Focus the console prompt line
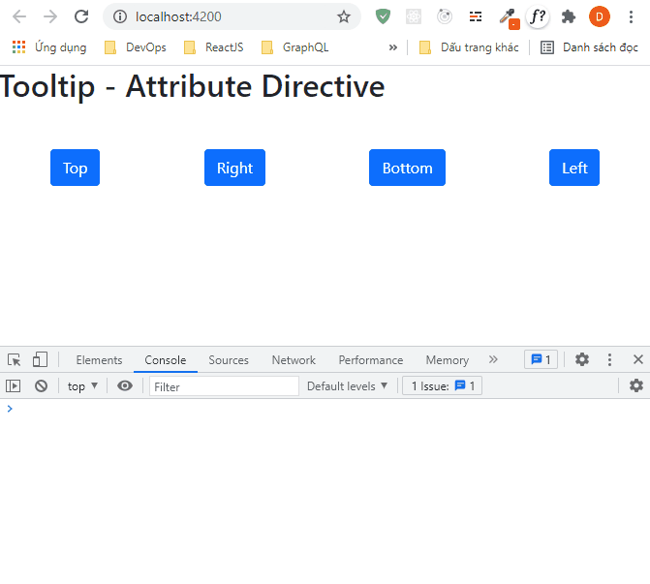This screenshot has width=650, height=584. pyautogui.click(x=325, y=409)
